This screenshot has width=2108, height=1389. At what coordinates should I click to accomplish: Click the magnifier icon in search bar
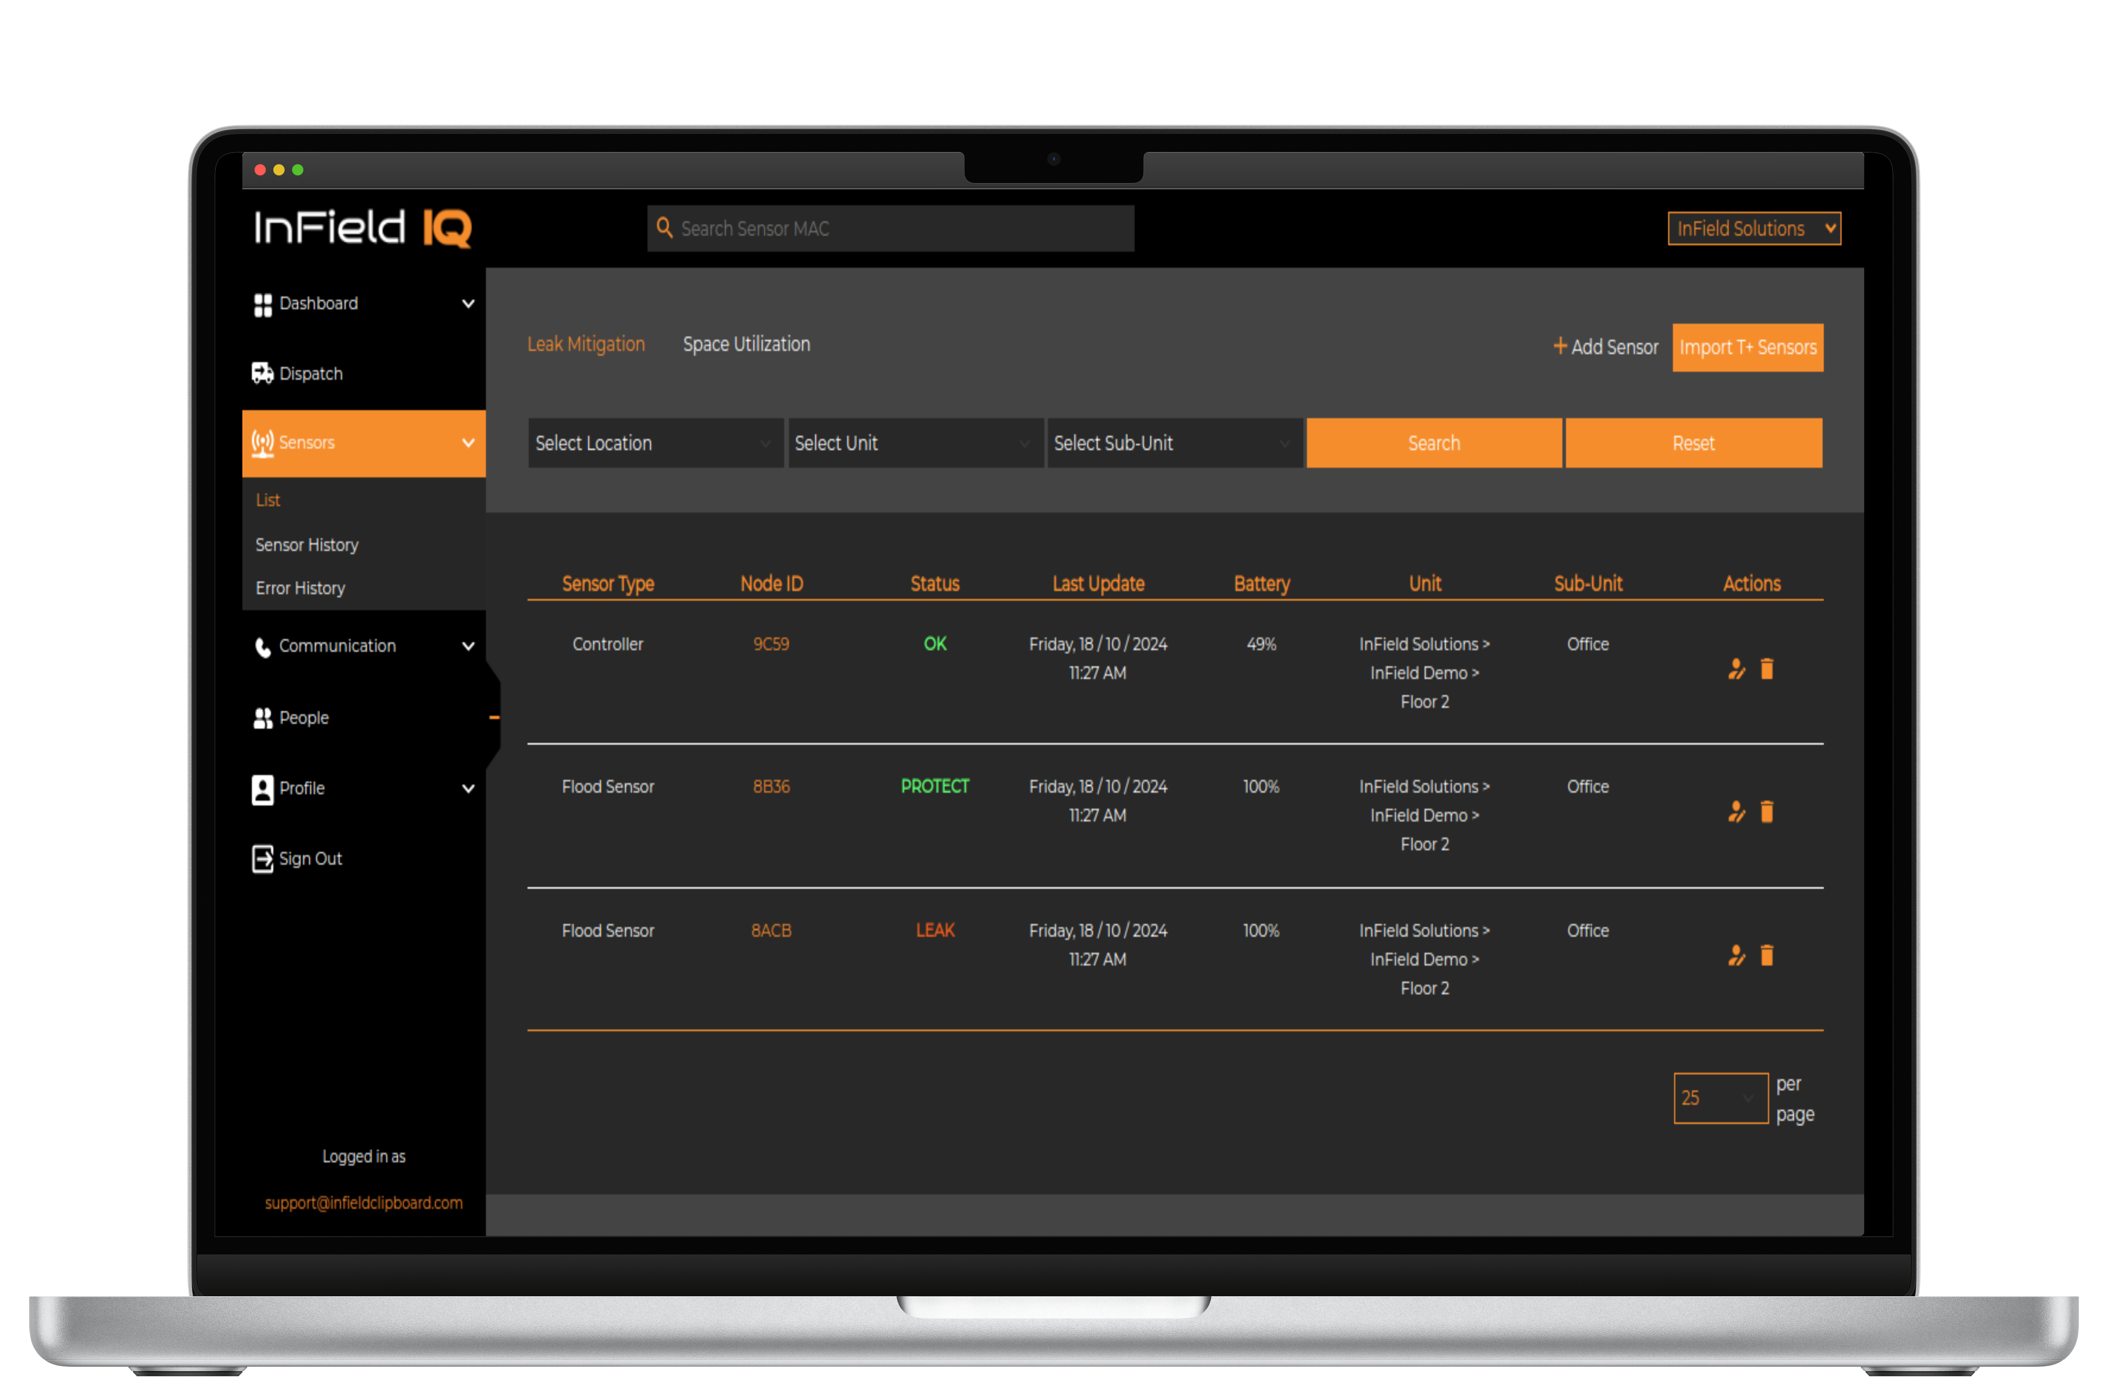664,228
